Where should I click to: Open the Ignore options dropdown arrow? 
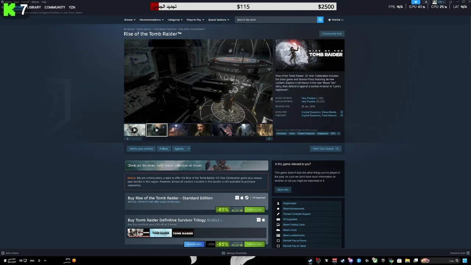(188, 149)
